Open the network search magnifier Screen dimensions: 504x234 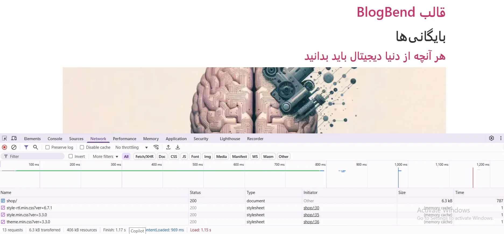pos(36,147)
